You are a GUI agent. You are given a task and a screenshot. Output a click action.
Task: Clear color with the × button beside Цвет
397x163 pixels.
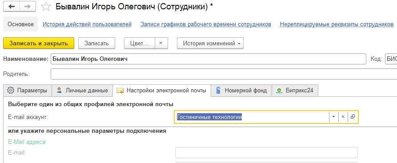click(161, 43)
